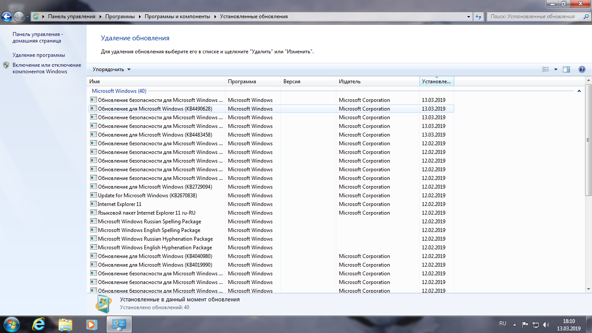Screen dimensions: 592x333
Task: Open the address bar history dropdown arrow
Action: pyautogui.click(x=469, y=16)
